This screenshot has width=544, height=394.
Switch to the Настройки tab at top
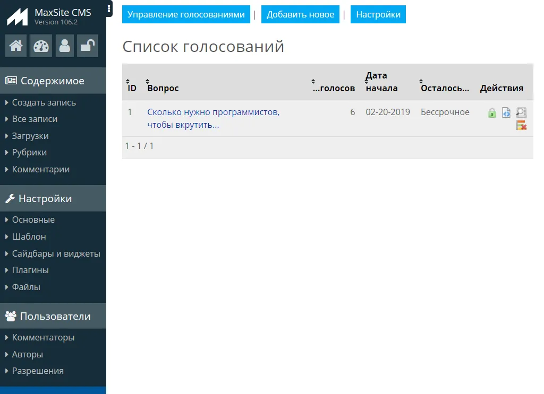pyautogui.click(x=378, y=15)
